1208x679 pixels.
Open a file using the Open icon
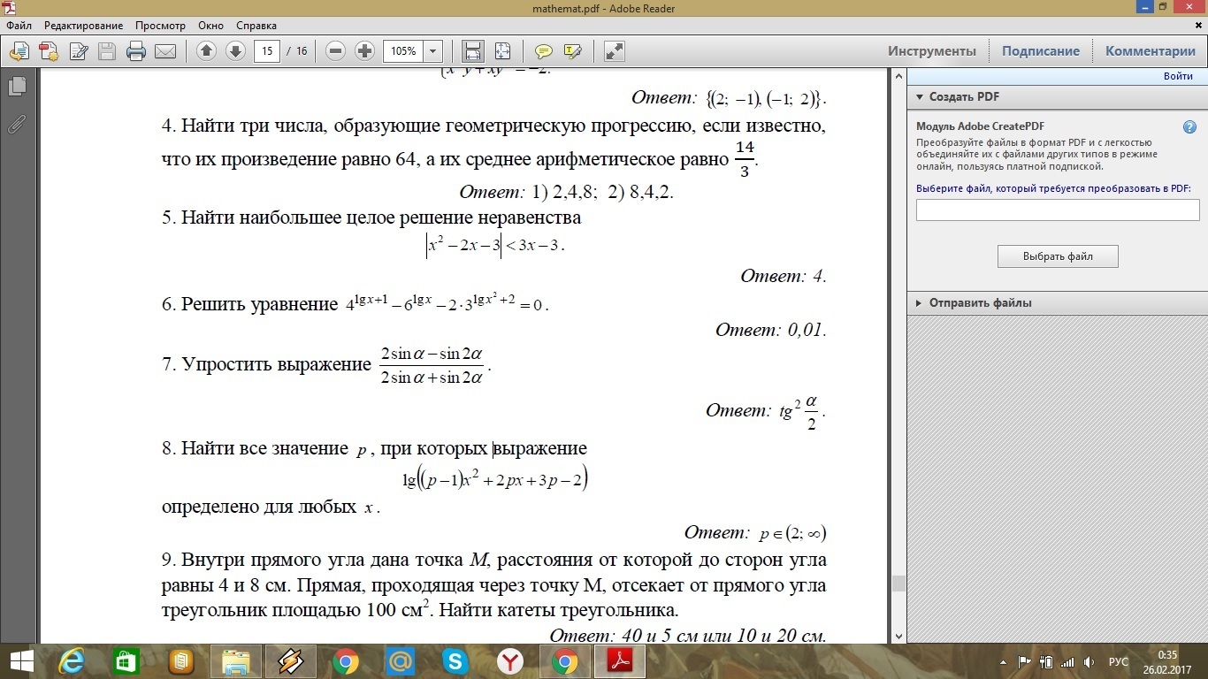[19, 50]
